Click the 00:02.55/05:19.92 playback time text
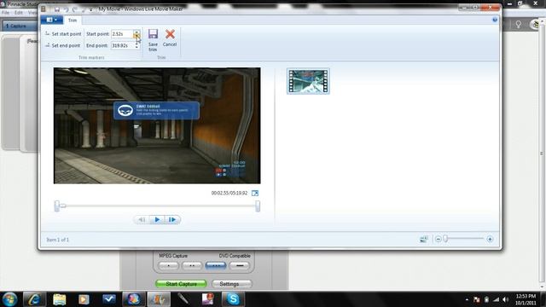 pos(229,193)
